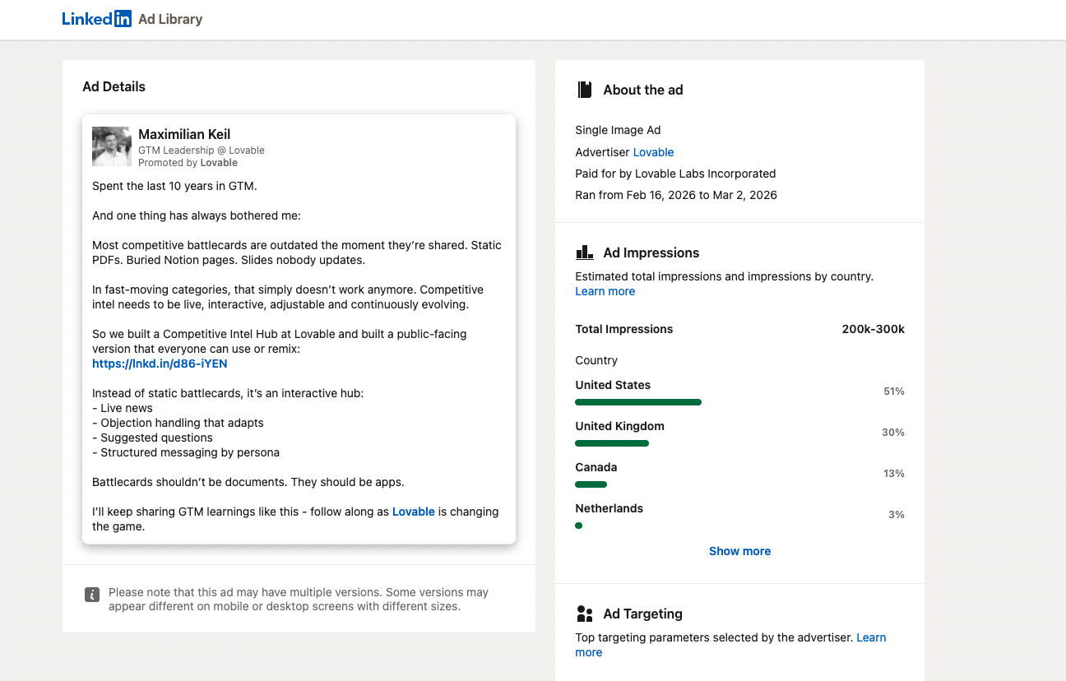Click the Ad Targeting people icon
The height and width of the screenshot is (681, 1066).
585,614
